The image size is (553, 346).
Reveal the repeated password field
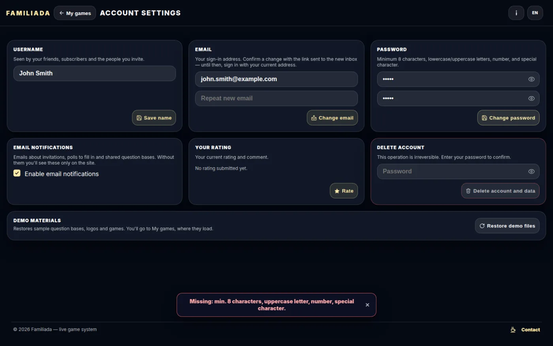[531, 98]
